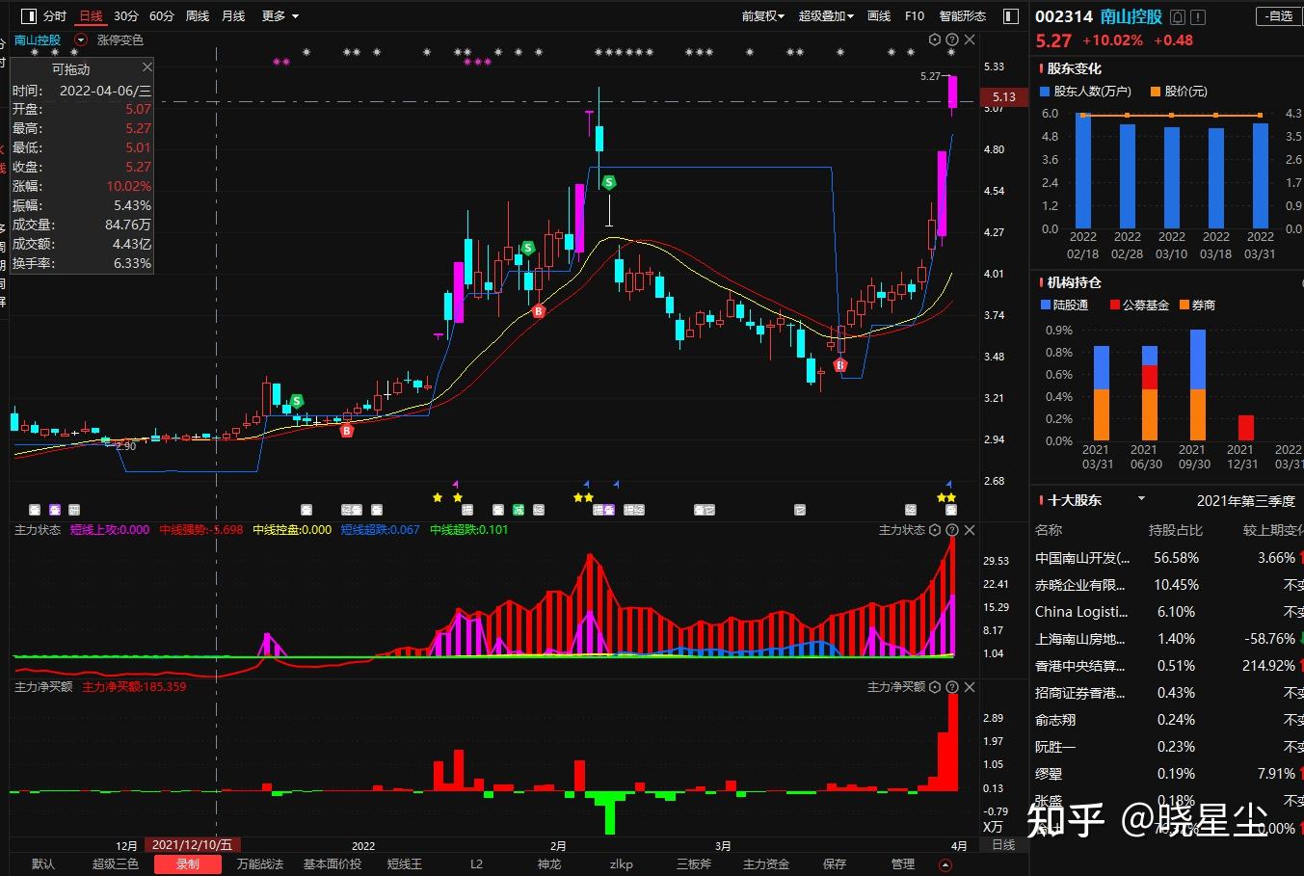Select the 万能战法 indicator tab
This screenshot has height=876, width=1304.
point(260,864)
